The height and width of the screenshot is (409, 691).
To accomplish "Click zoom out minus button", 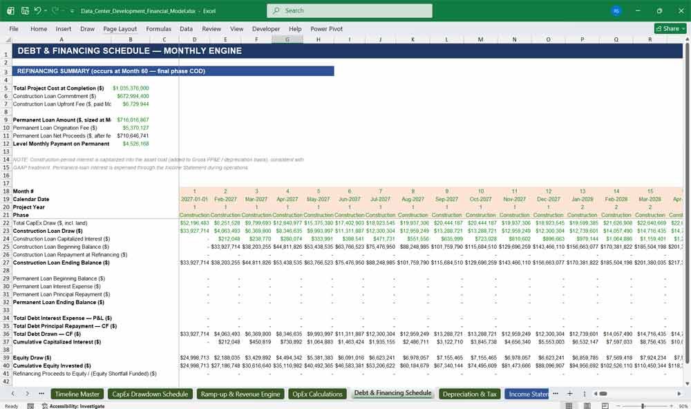I will [618, 406].
